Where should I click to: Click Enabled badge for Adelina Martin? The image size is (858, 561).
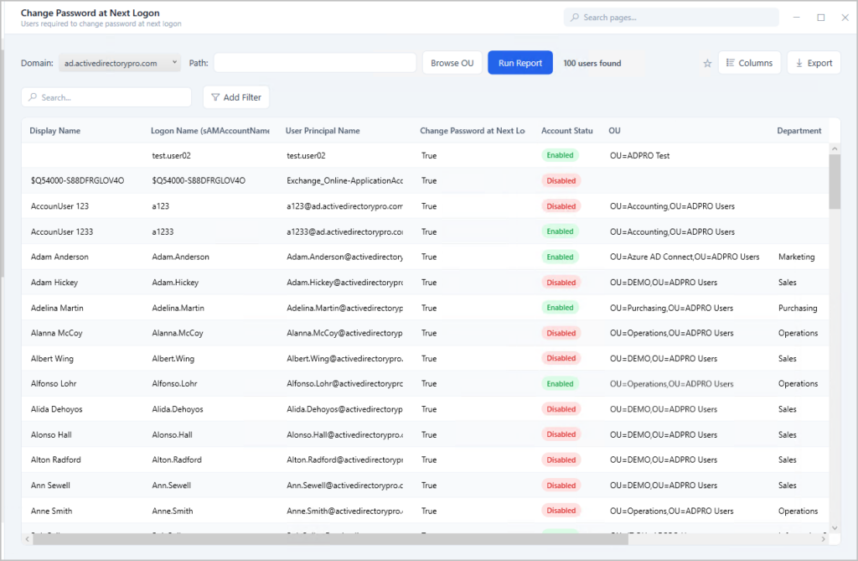point(560,308)
